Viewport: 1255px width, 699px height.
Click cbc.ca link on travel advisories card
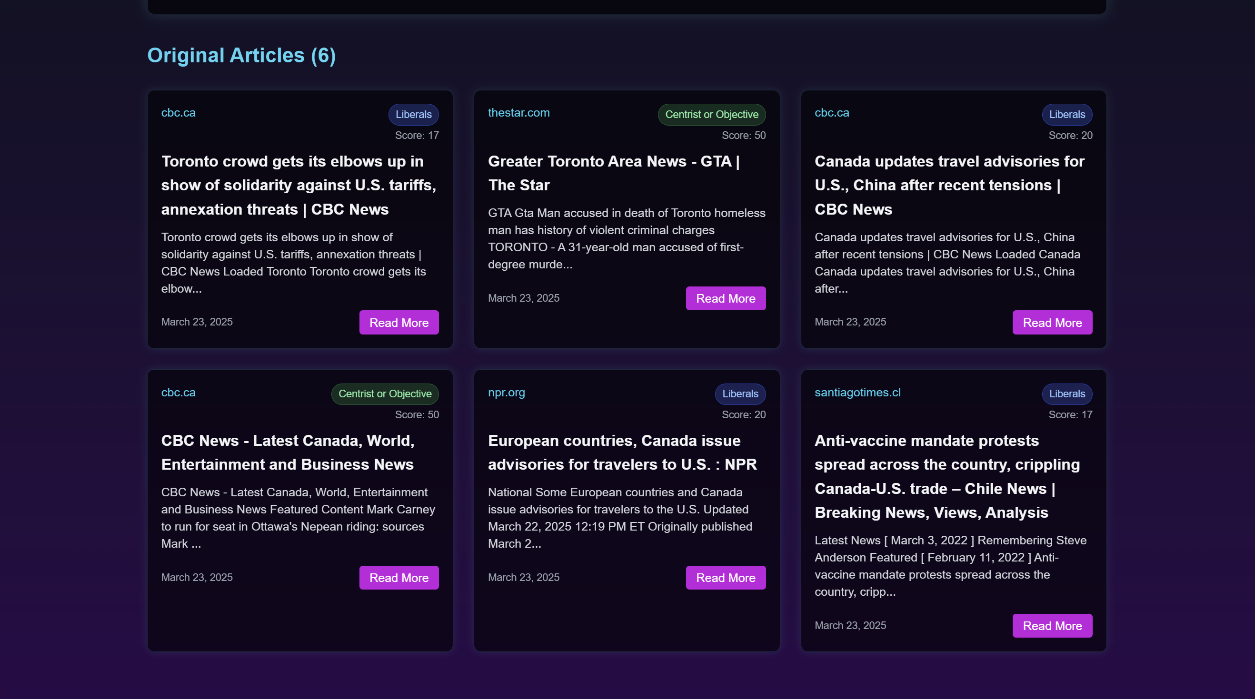[831, 112]
